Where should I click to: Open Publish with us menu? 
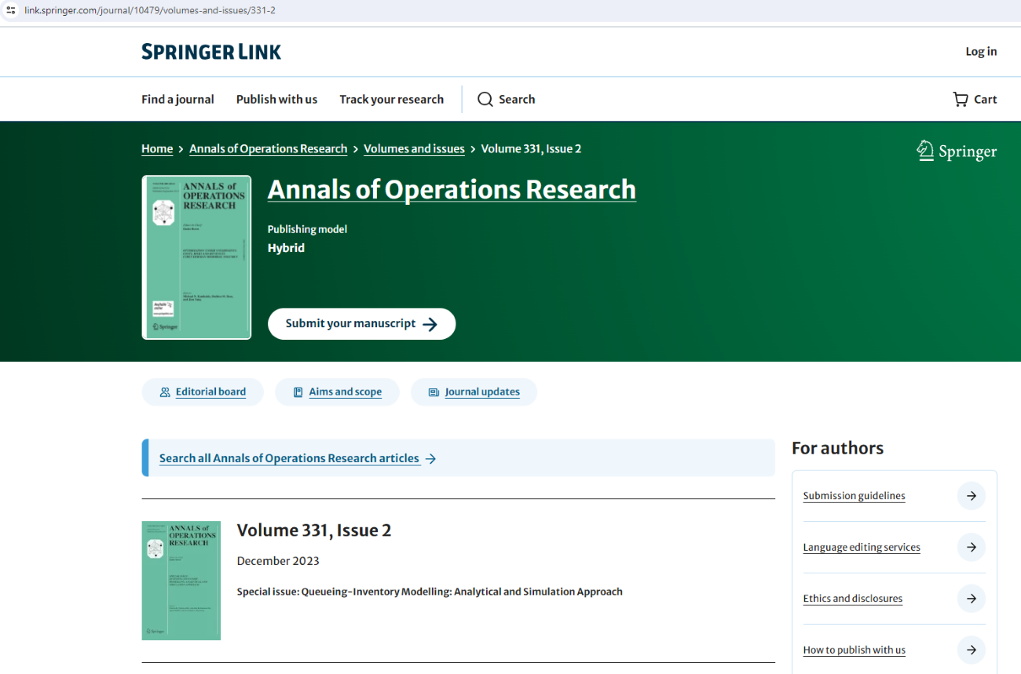coord(276,99)
